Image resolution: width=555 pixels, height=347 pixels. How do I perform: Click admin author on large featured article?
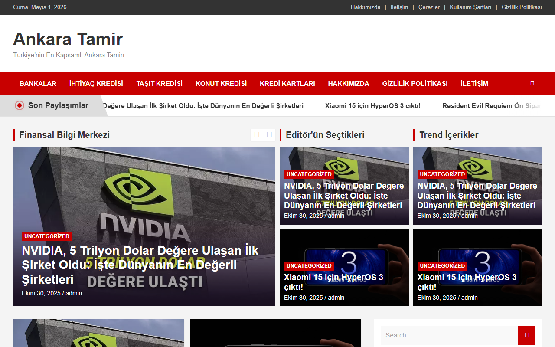click(74, 293)
